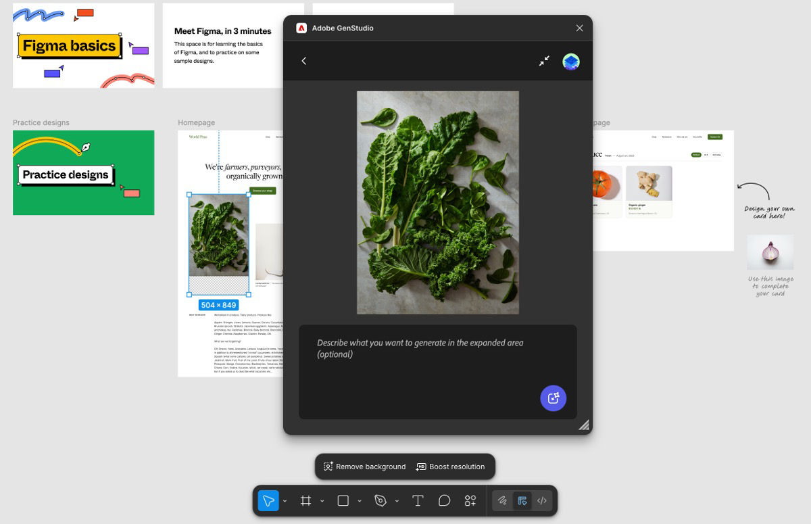Select the Pen tool

click(x=380, y=500)
